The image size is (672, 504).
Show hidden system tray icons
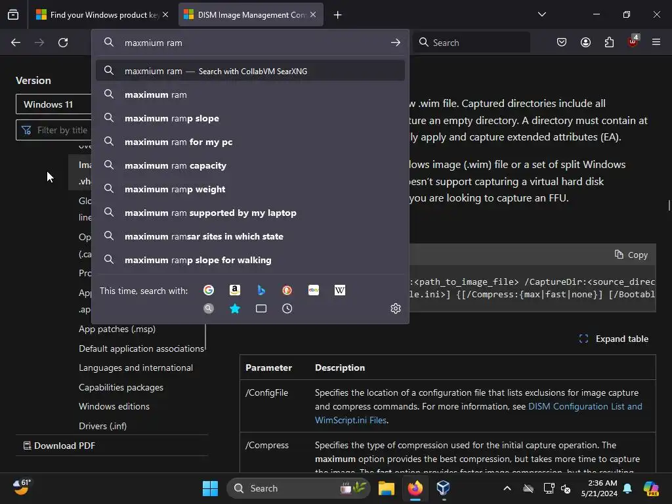(507, 488)
